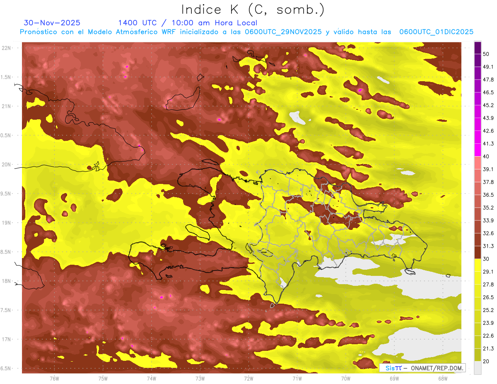Click the "Pronóstico con el Modelo Atmósferico WRF" line

pyautogui.click(x=246, y=32)
